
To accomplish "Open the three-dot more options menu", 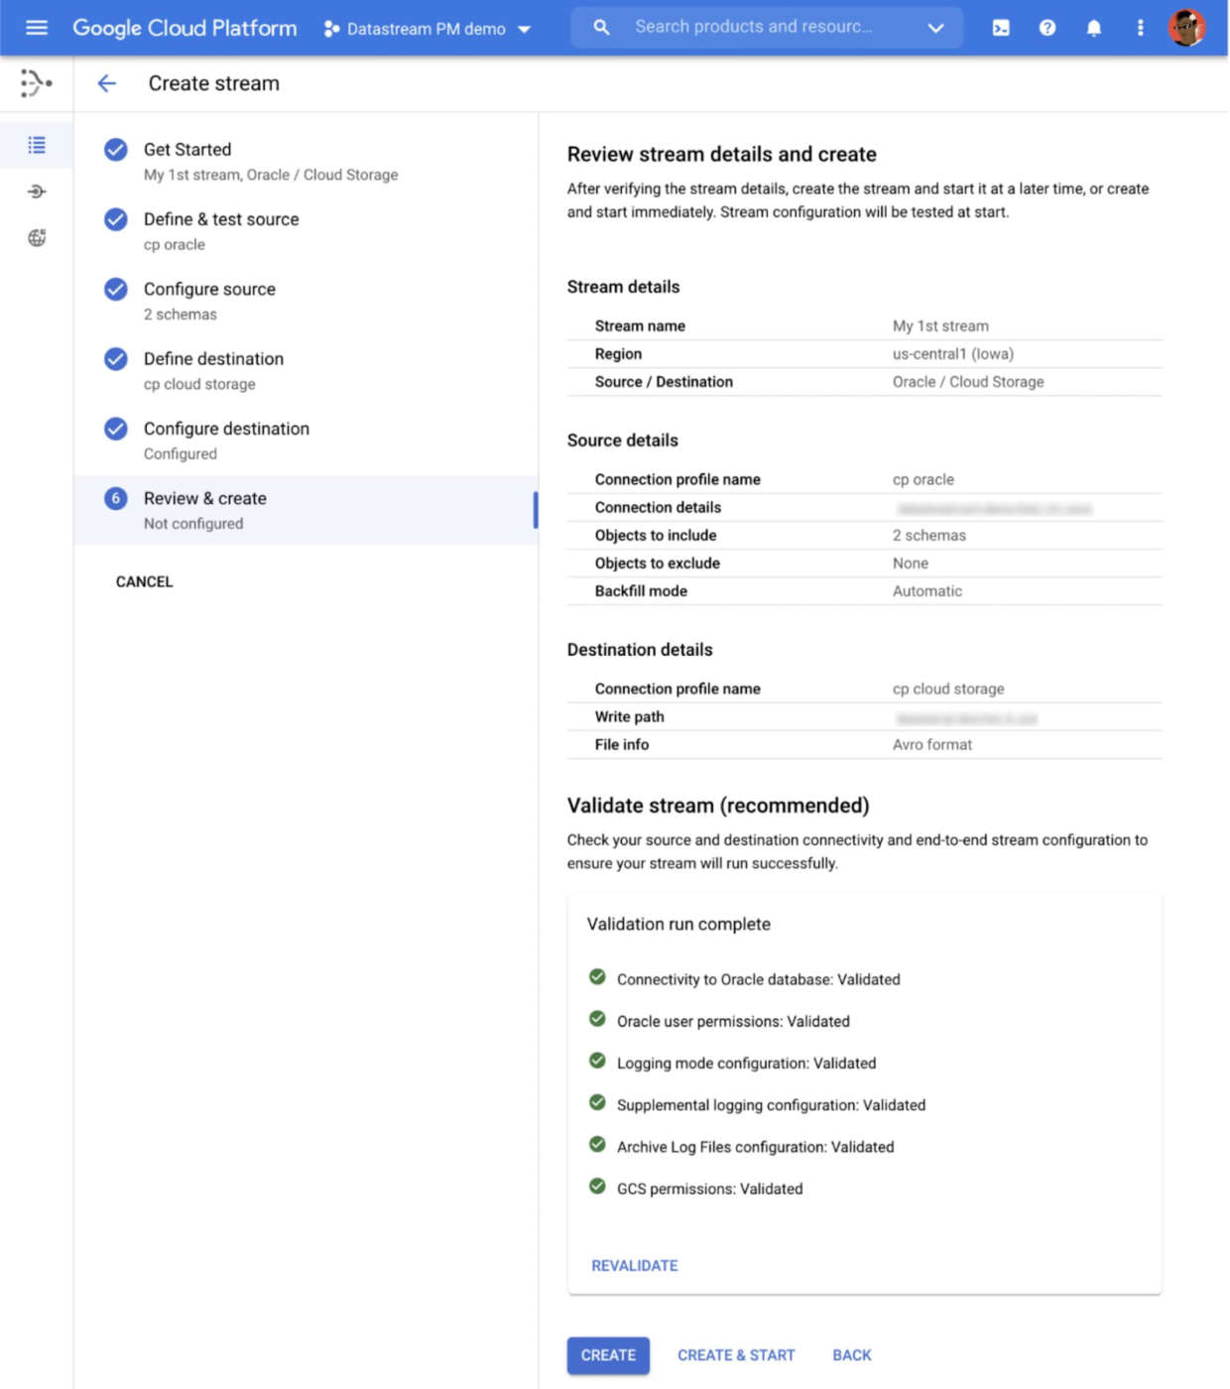I will 1140,28.
